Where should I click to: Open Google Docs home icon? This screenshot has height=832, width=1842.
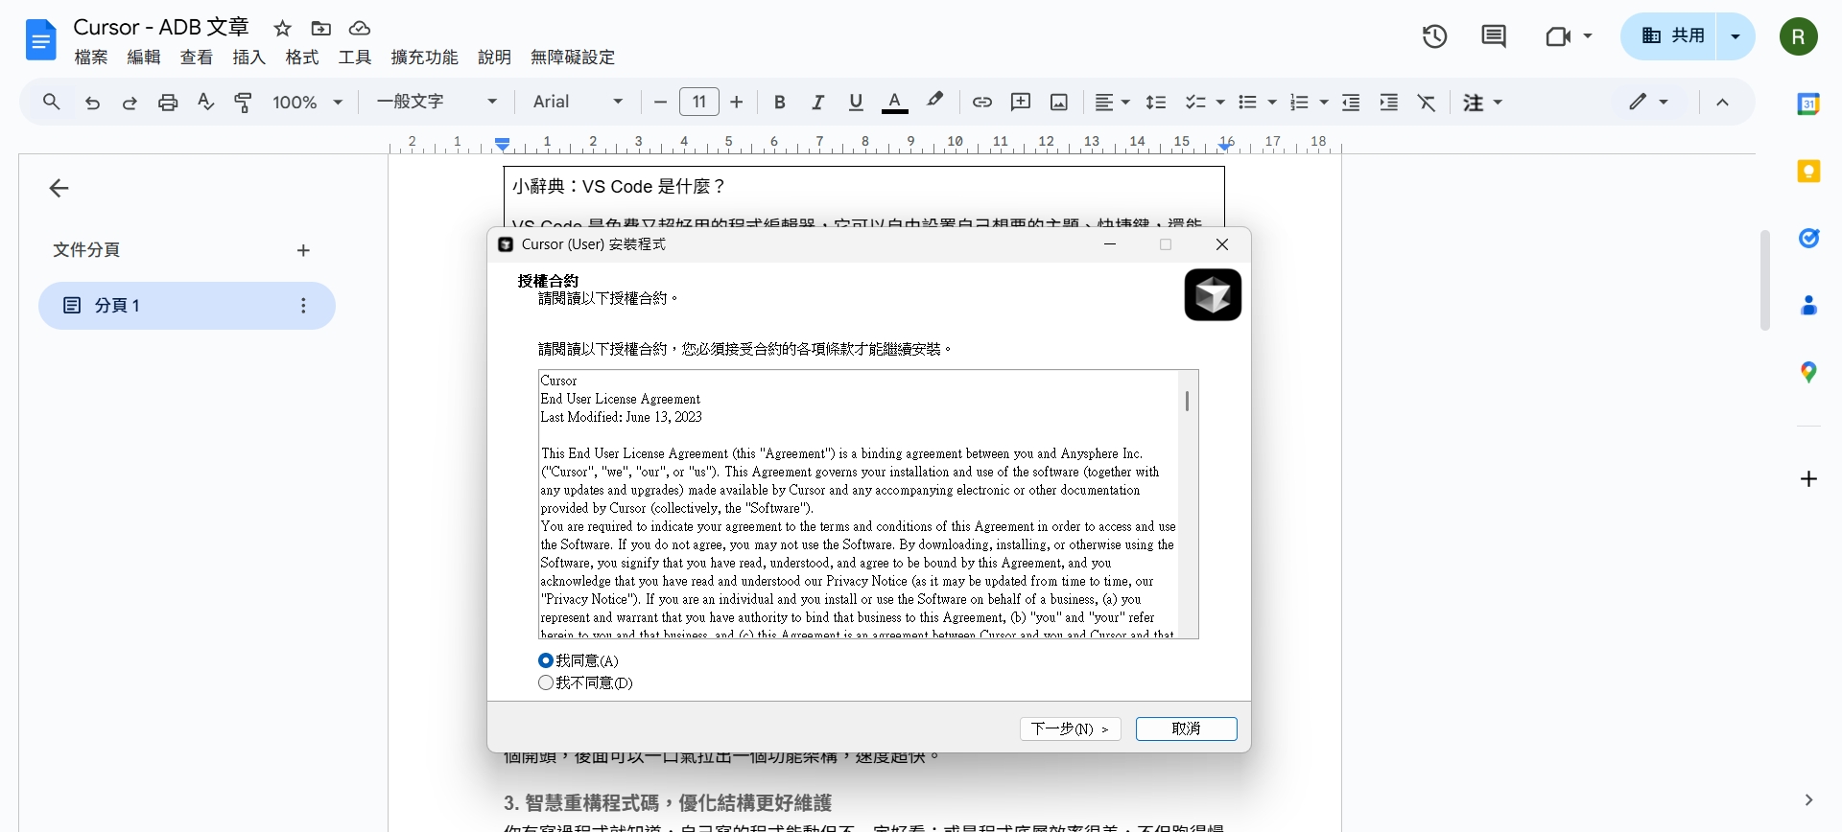[x=40, y=40]
